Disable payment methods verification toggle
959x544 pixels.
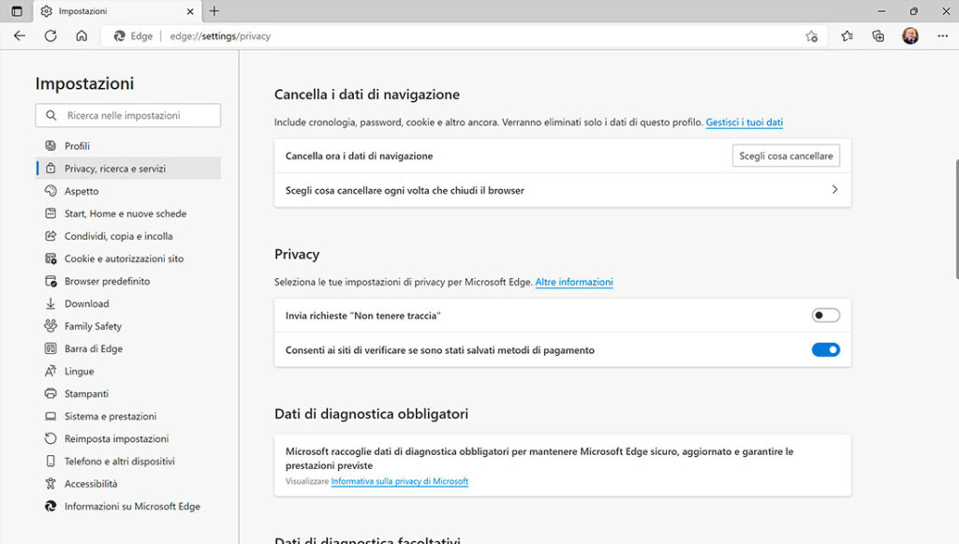[x=826, y=349]
